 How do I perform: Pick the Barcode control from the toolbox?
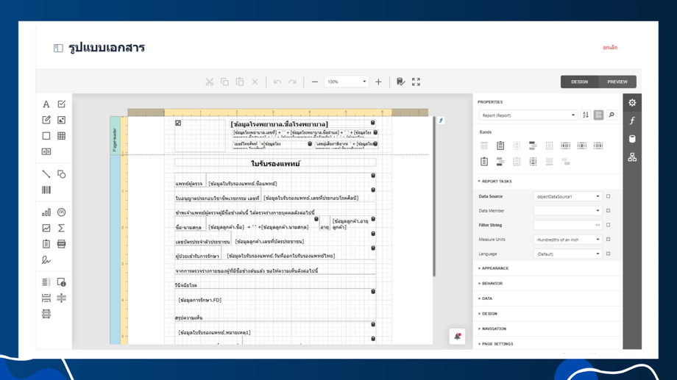click(x=46, y=190)
